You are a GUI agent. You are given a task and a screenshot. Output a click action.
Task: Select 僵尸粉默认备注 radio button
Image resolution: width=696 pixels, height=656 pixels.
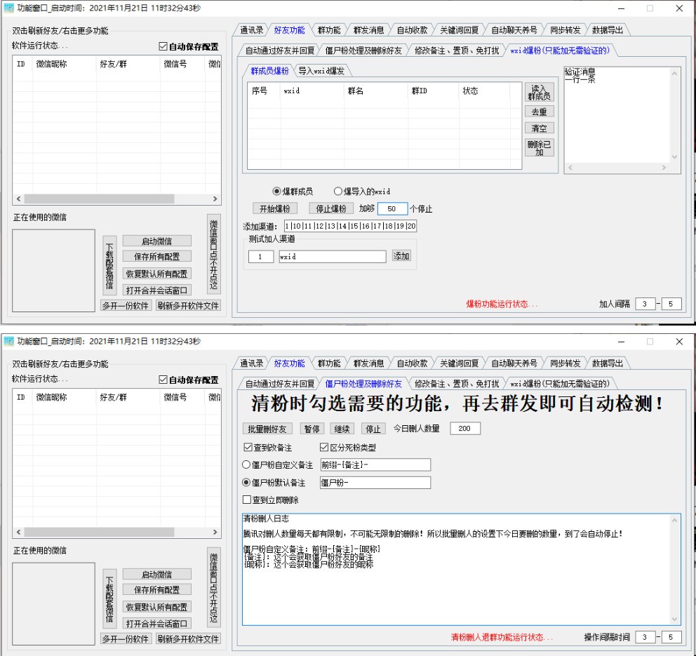click(x=246, y=483)
